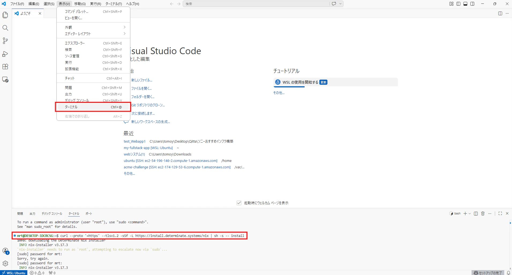Screen dimensions: 512x275
Task: Switch to the デバッグ コンソール panel tab
Action: 52,214
